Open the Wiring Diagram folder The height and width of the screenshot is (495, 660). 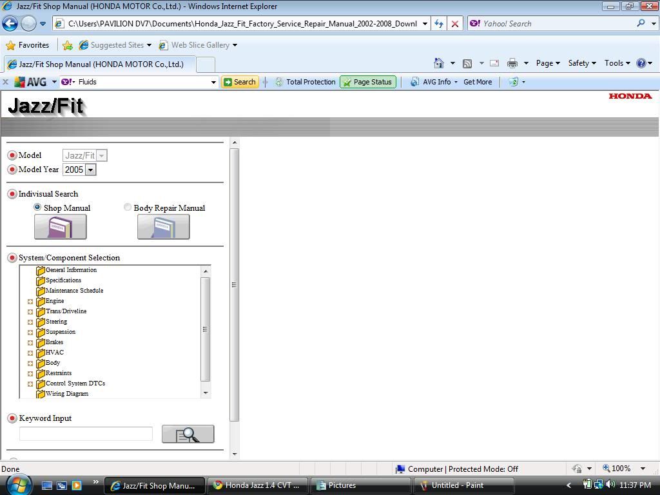tap(63, 394)
